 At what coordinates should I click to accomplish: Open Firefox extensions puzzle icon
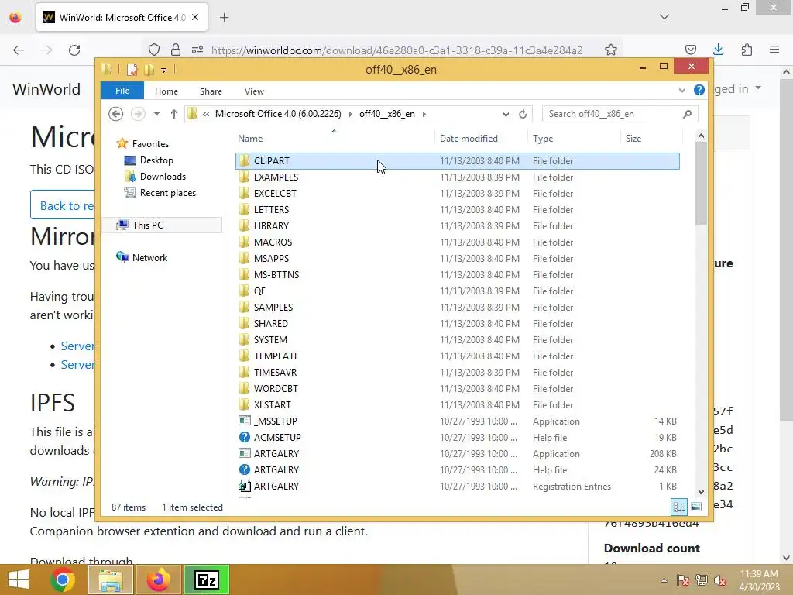point(747,50)
